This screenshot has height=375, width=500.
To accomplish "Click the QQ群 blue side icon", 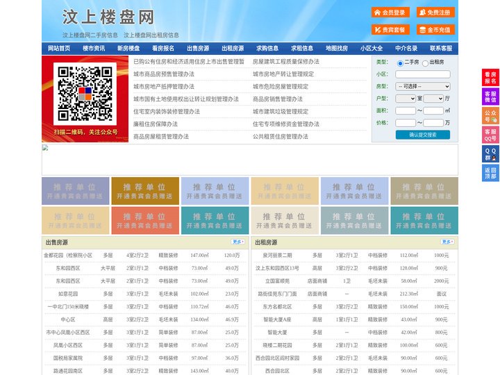I will click(x=490, y=154).
